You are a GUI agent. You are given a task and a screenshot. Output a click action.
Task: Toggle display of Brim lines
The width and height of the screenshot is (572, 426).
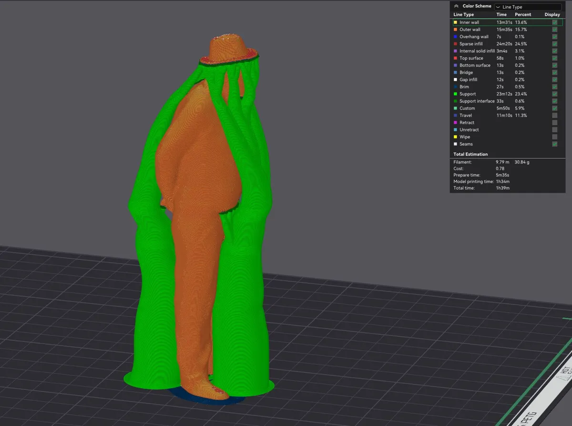[554, 87]
